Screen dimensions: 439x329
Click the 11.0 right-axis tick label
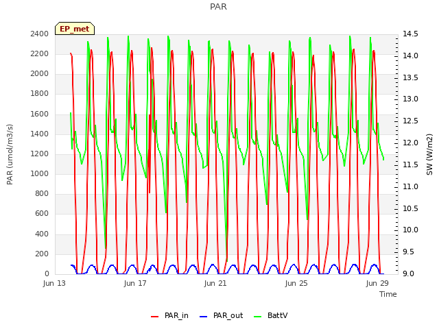tap(410, 187)
